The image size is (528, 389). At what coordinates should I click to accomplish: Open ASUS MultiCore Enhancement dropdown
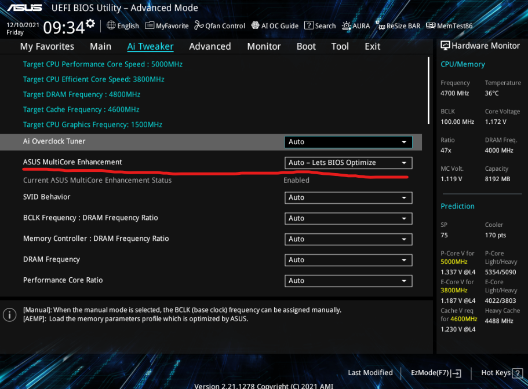[348, 163]
